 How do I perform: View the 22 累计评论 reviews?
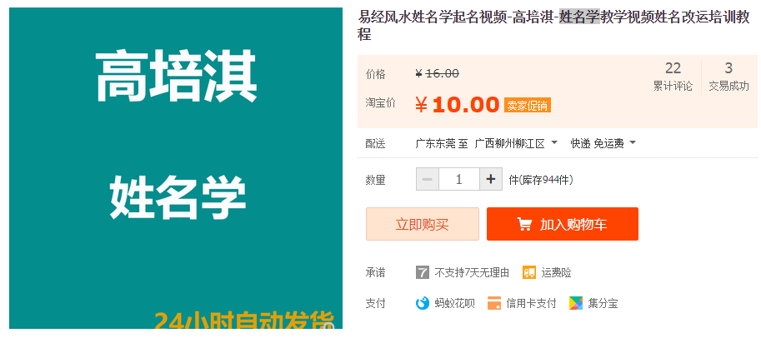[673, 77]
